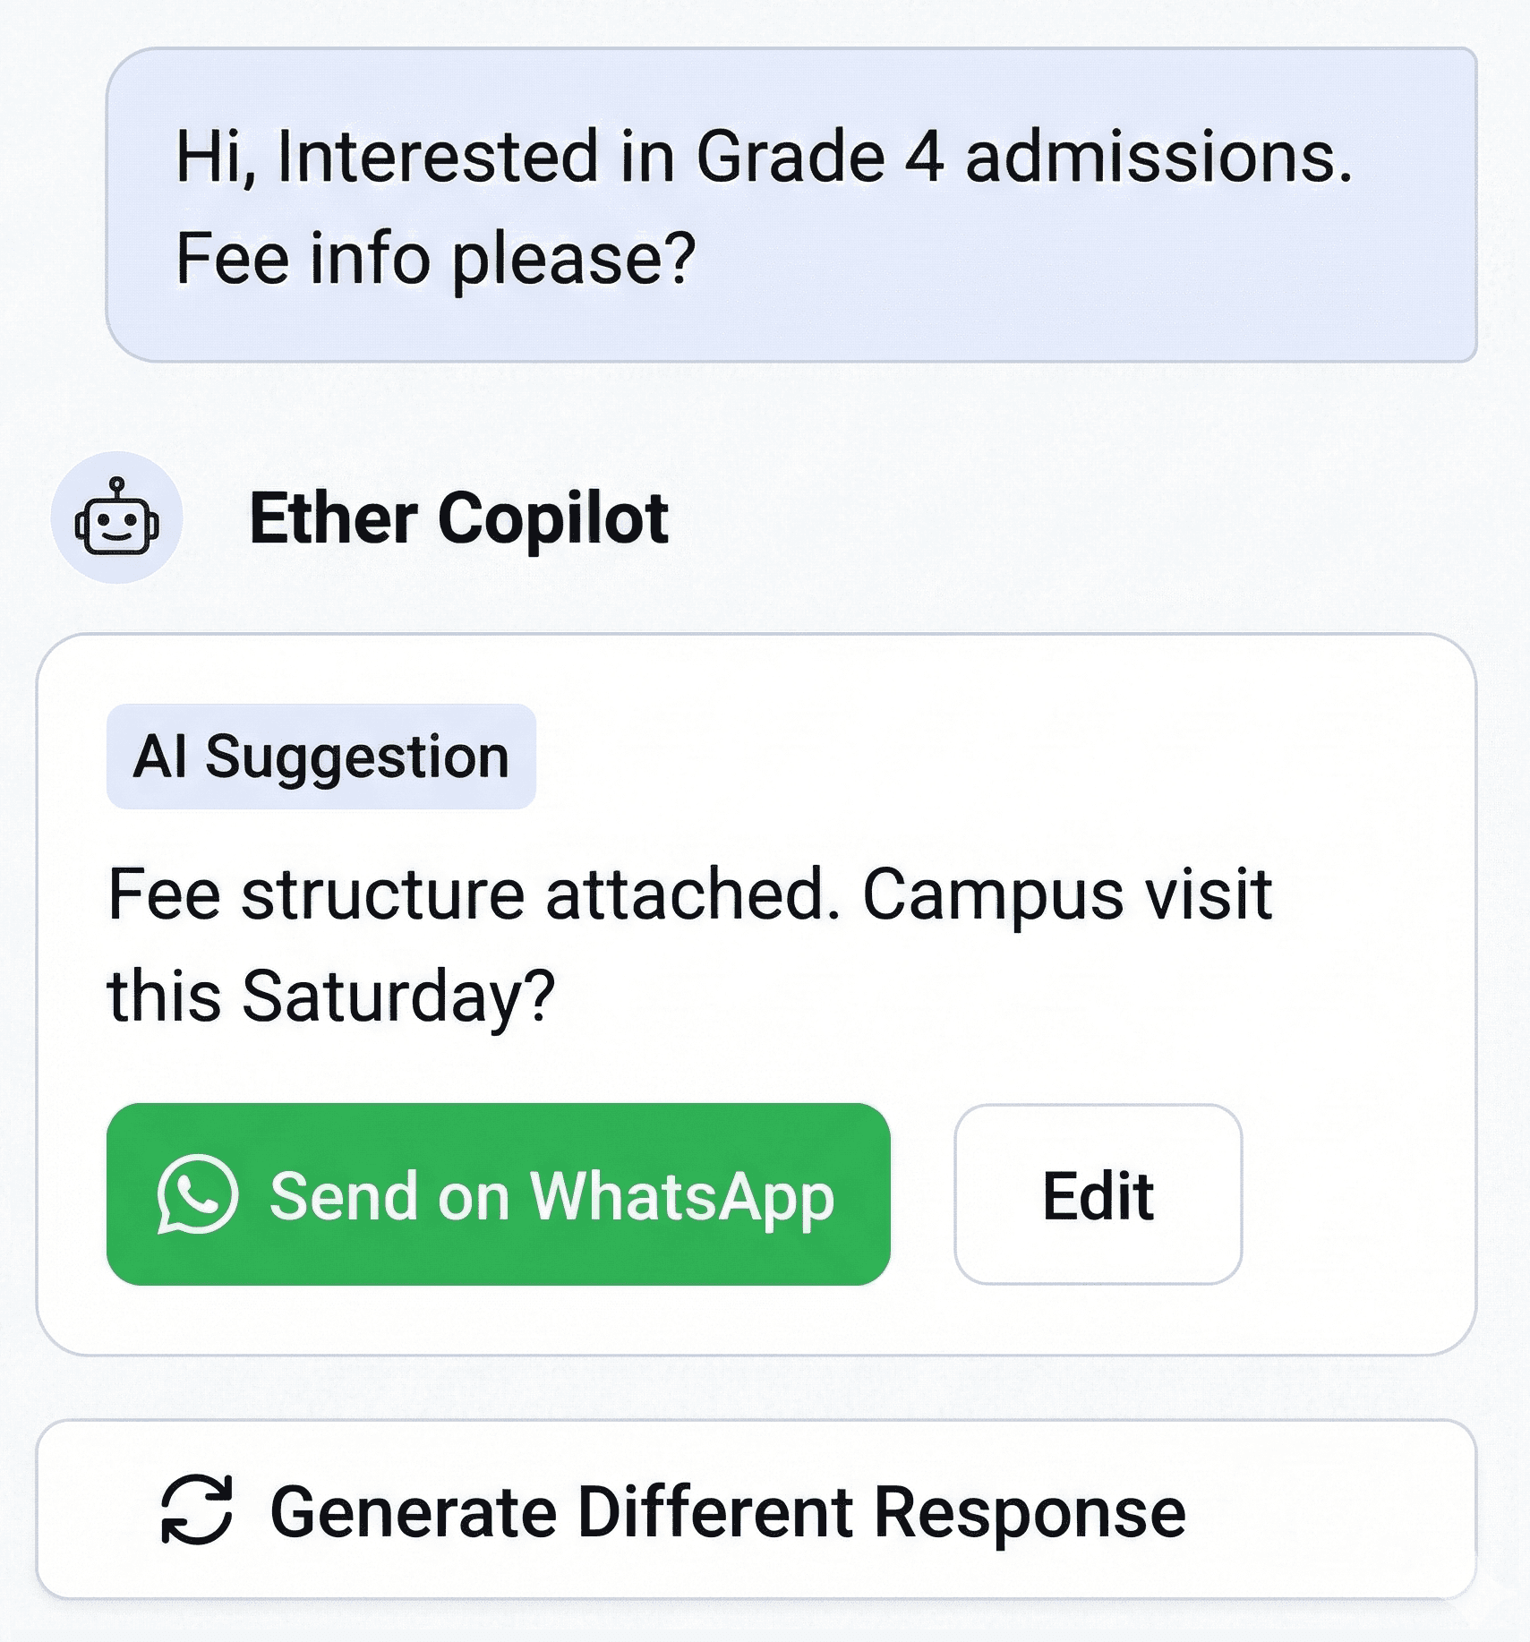Image resolution: width=1530 pixels, height=1642 pixels.
Task: Click the word 'Suggestion' in the badge
Action: (x=357, y=758)
